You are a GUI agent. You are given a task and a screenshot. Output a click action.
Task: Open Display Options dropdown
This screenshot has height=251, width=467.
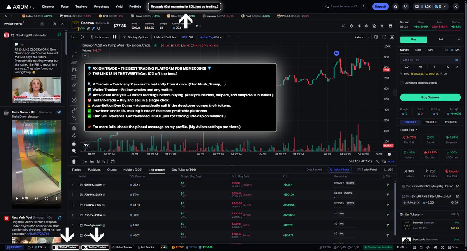[x=135, y=37]
